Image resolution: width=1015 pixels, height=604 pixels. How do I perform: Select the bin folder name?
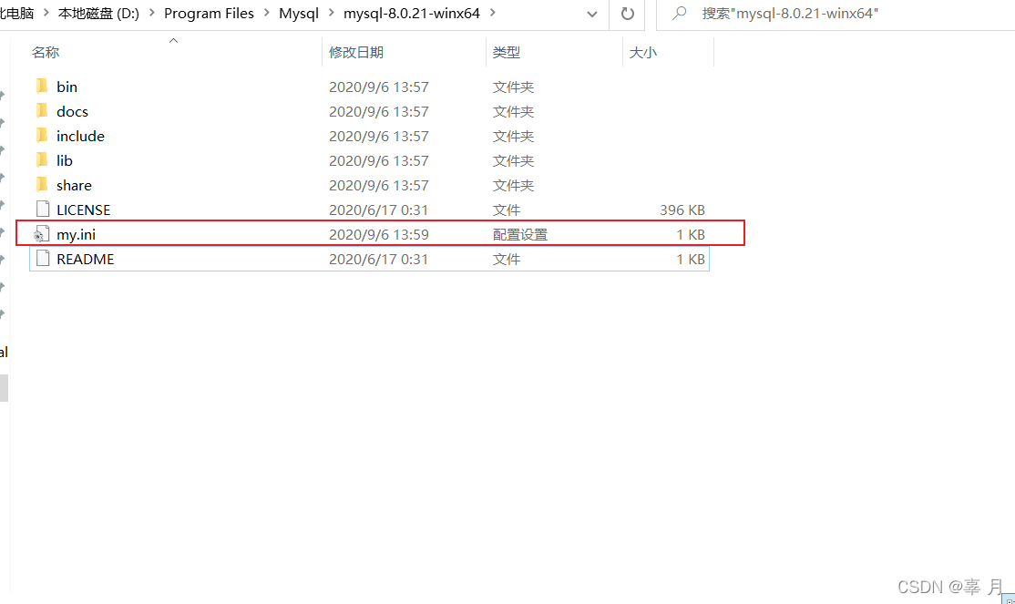pos(67,87)
